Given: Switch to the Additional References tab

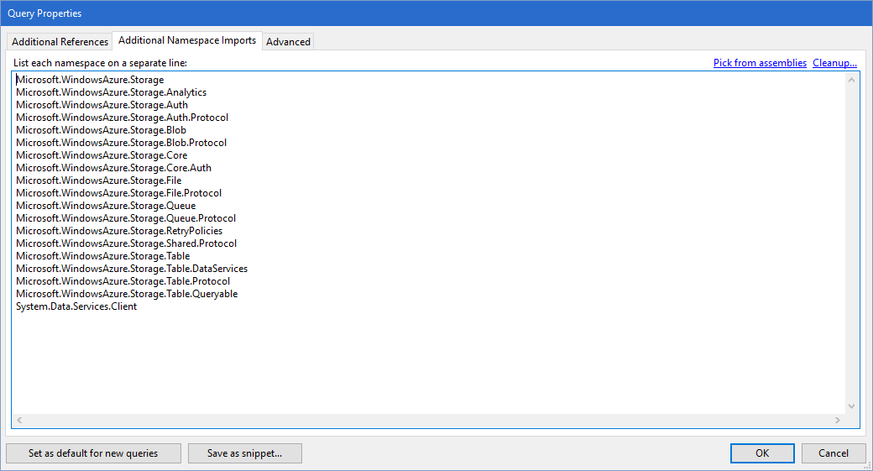Looking at the screenshot, I should point(60,42).
